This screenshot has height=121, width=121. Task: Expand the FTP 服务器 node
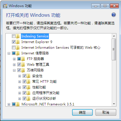14,59
